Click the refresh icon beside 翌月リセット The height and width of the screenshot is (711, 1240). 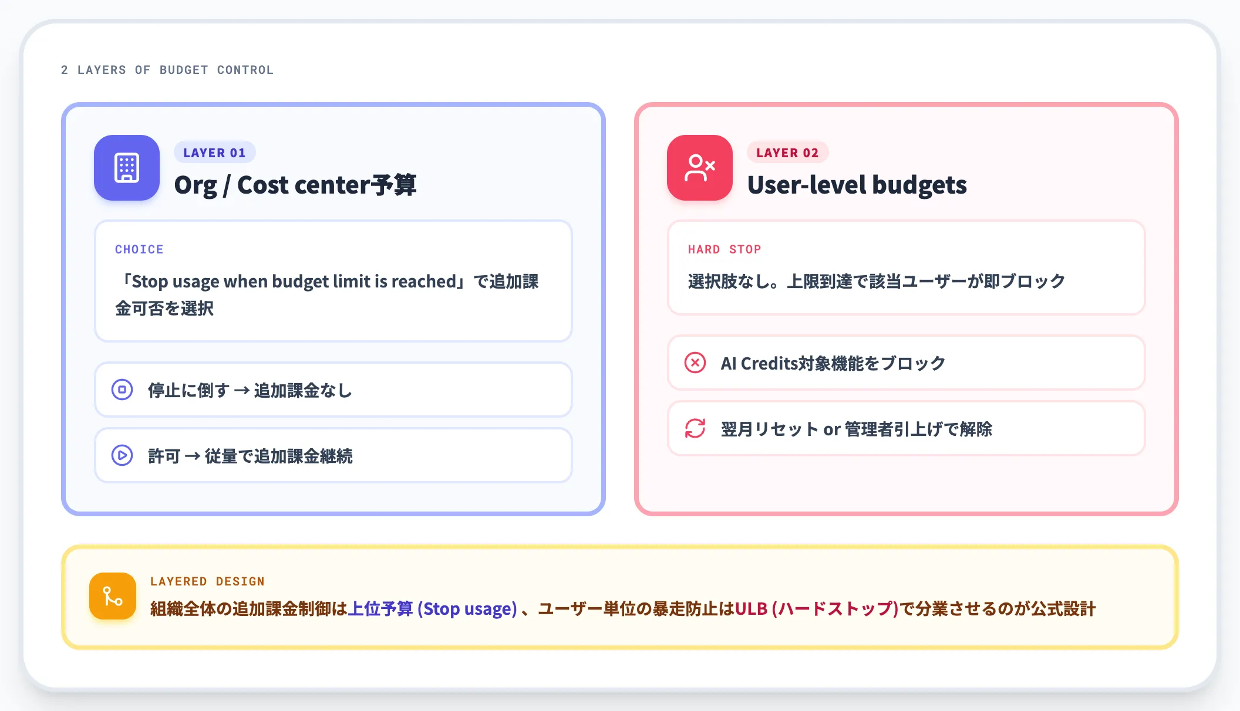[x=695, y=428]
